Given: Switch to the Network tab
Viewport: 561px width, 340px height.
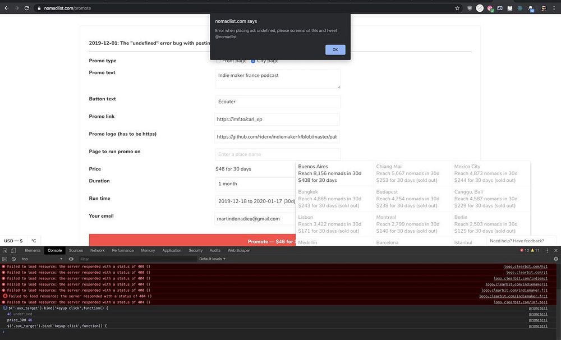Looking at the screenshot, I should tap(97, 251).
